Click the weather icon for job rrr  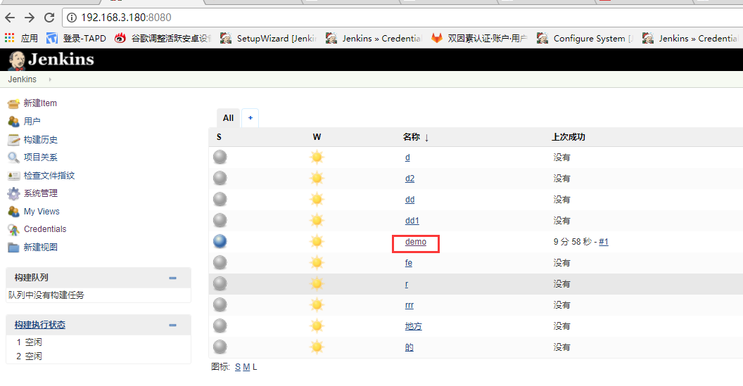[317, 305]
